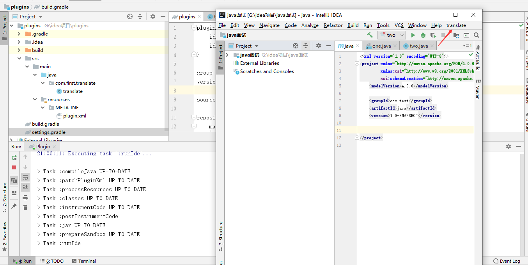Open the search-everywhere magnifier icon
Image resolution: width=528 pixels, height=265 pixels.
click(x=476, y=35)
